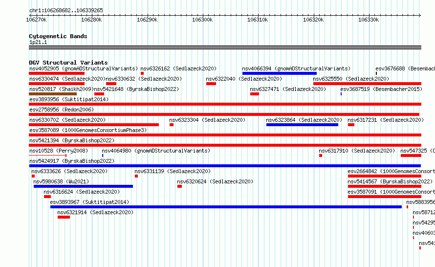This screenshot has width=435, height=267.
Task: Click the chr1:106268682..106339265 coordinates text
Action: [66, 10]
